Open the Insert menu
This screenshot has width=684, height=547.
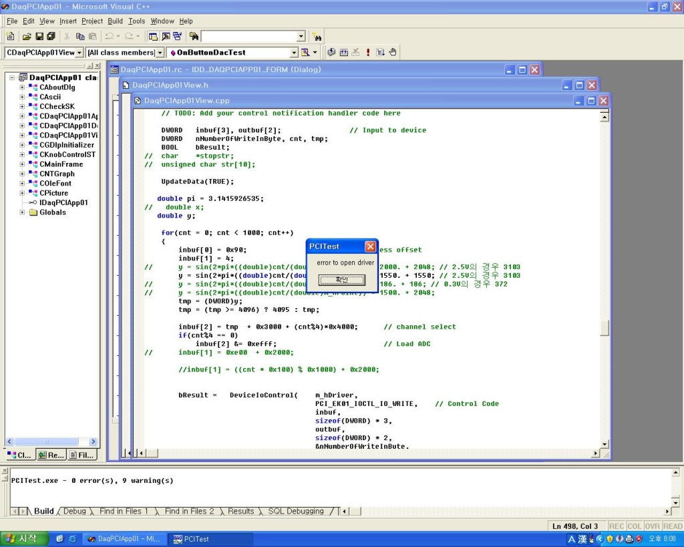(x=67, y=21)
